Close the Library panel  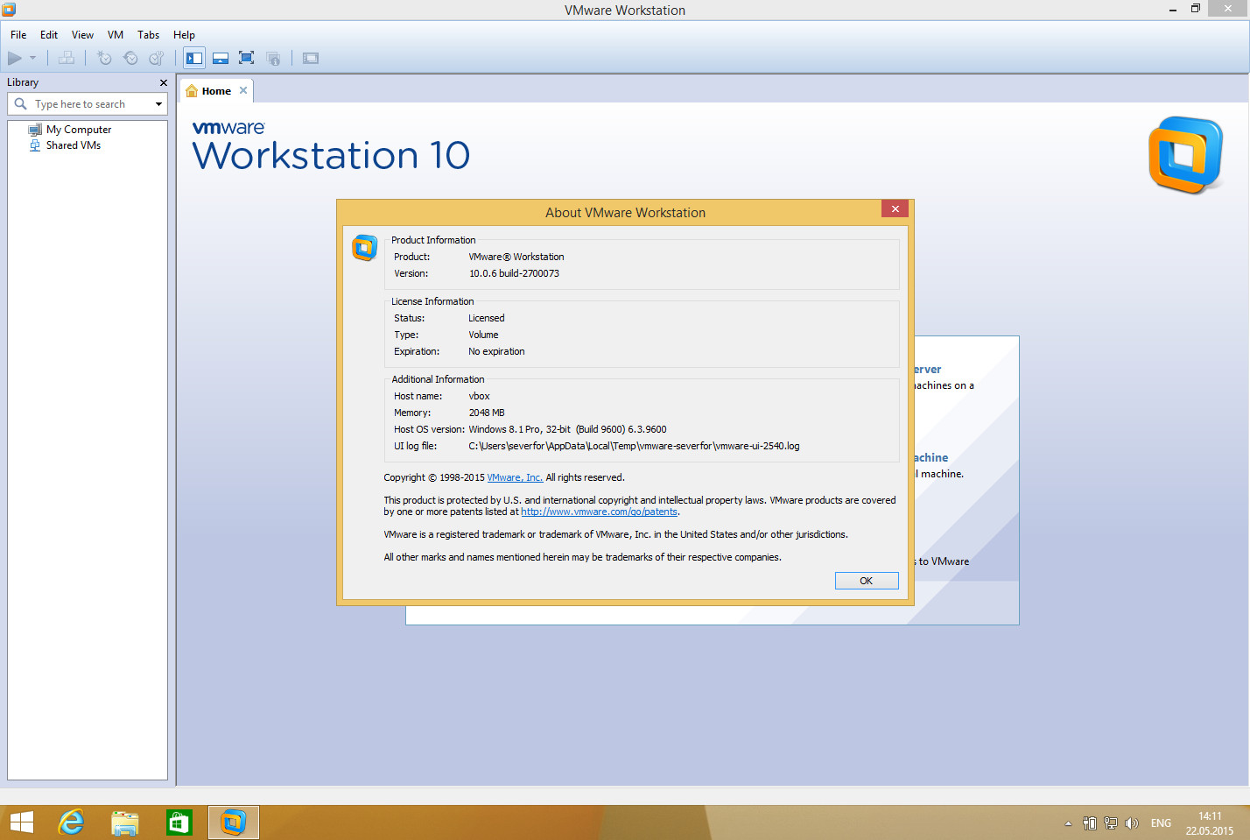[x=163, y=82]
